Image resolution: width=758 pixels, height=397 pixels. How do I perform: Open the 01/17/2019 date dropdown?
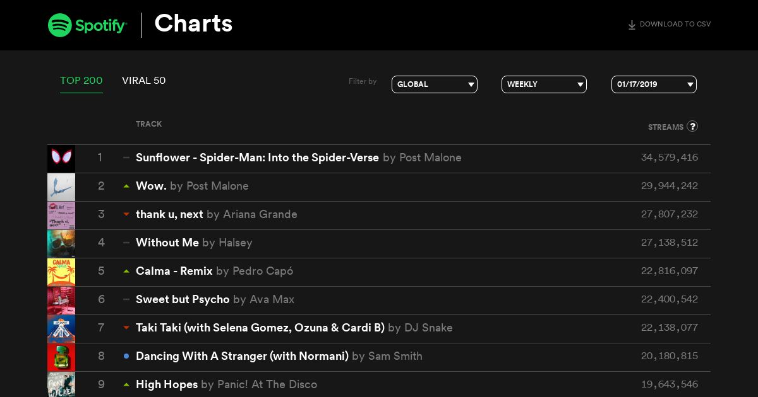654,84
